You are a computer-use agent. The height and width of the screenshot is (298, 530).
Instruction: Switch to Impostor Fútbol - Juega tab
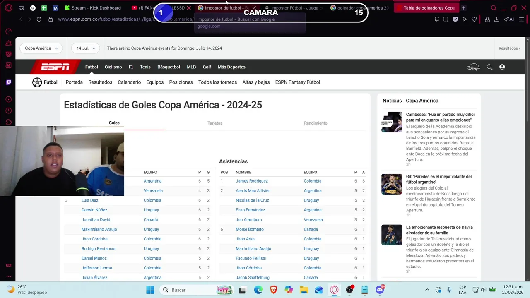point(293,8)
